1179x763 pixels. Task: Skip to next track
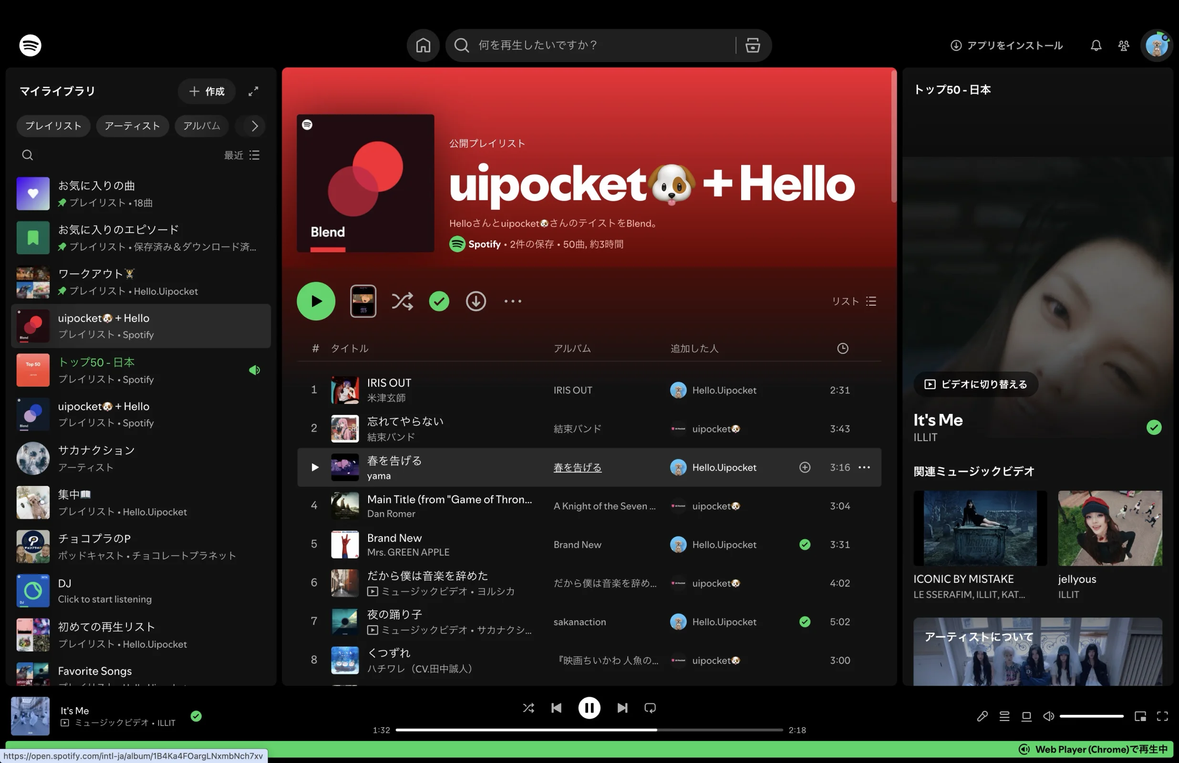[622, 708]
